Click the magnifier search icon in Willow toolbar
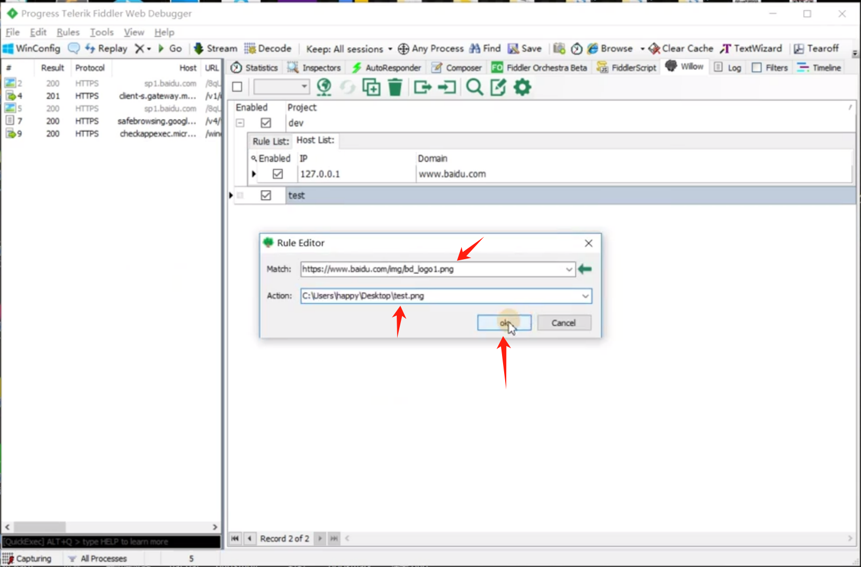The image size is (861, 567). (x=474, y=87)
